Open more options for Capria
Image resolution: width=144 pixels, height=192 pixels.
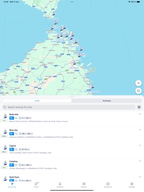(140, 145)
